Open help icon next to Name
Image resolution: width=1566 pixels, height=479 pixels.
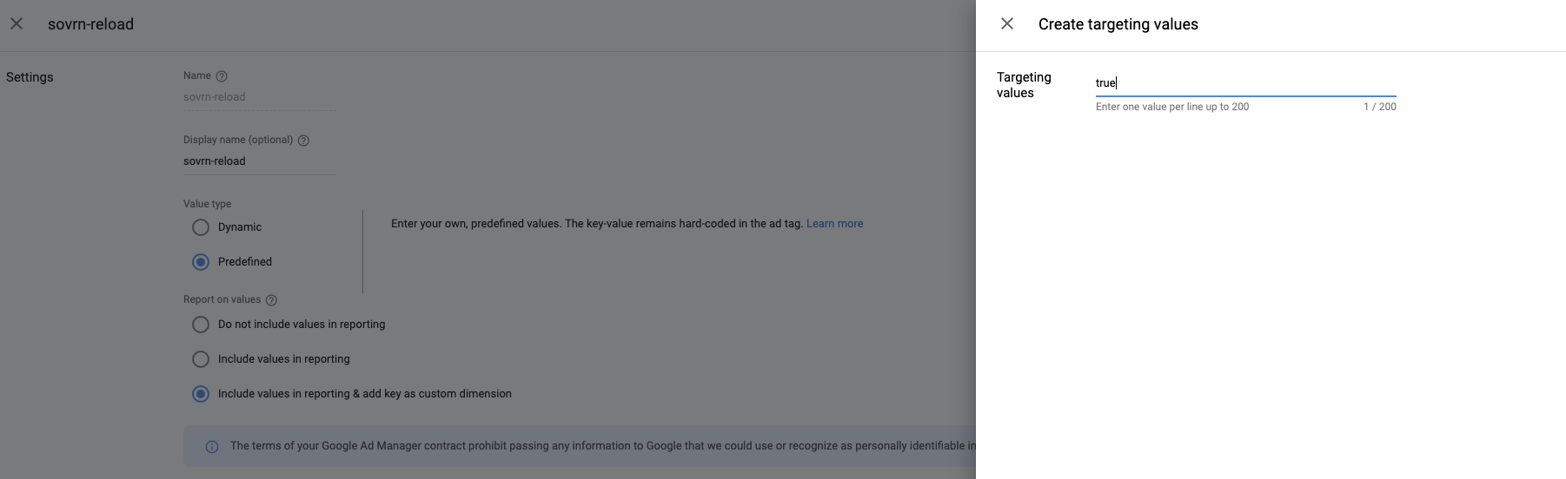[x=222, y=76]
